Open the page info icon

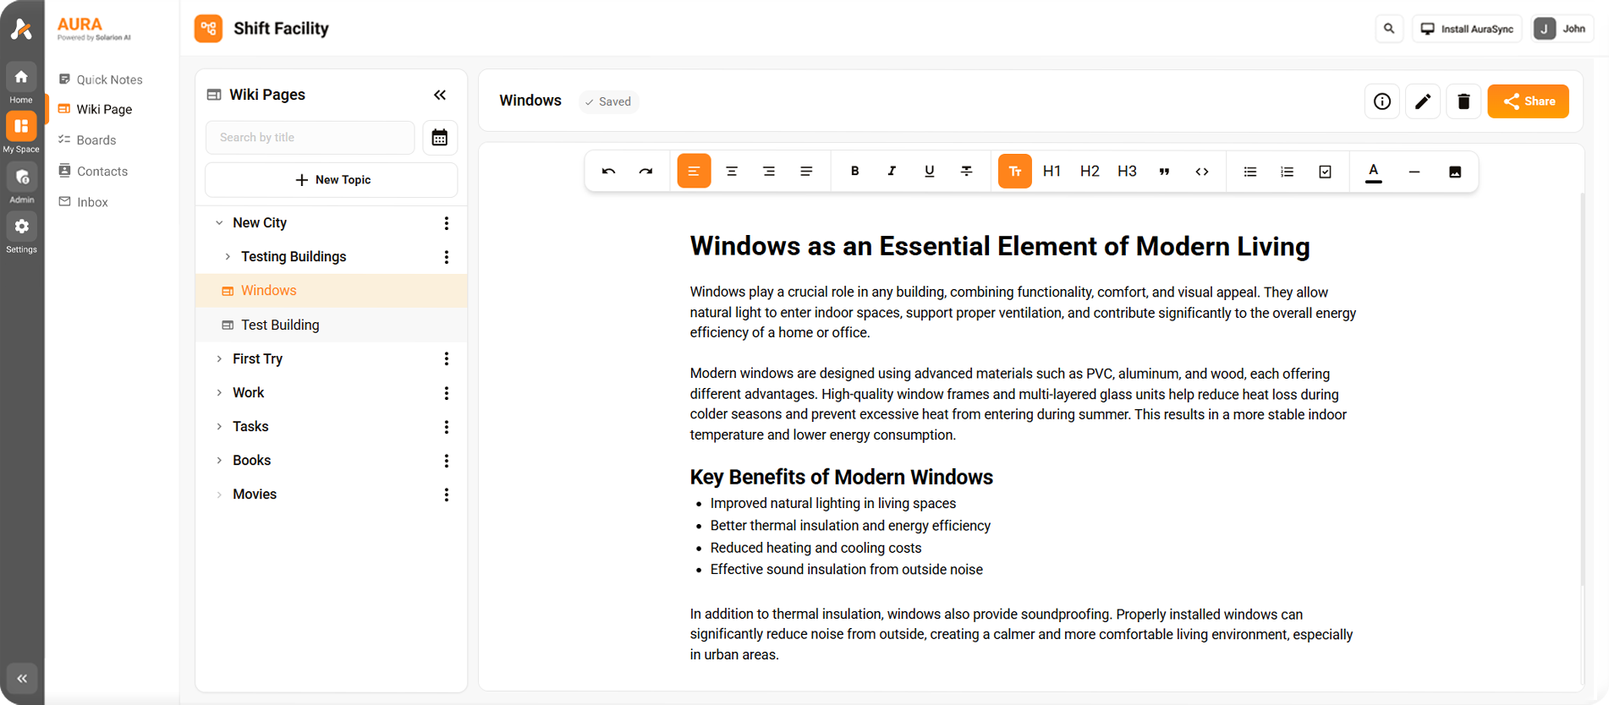coord(1381,101)
